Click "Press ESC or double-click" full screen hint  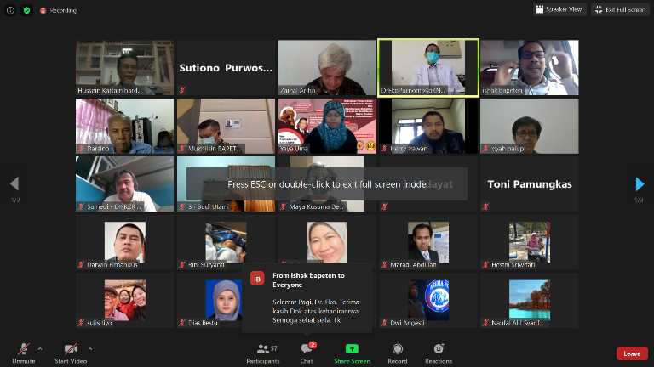pos(327,183)
